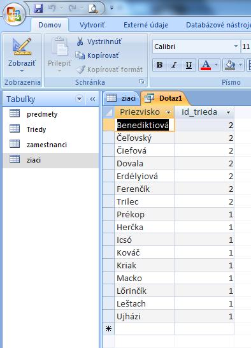Click the Ferenčík cell
The height and width of the screenshot is (348, 251).
145,189
